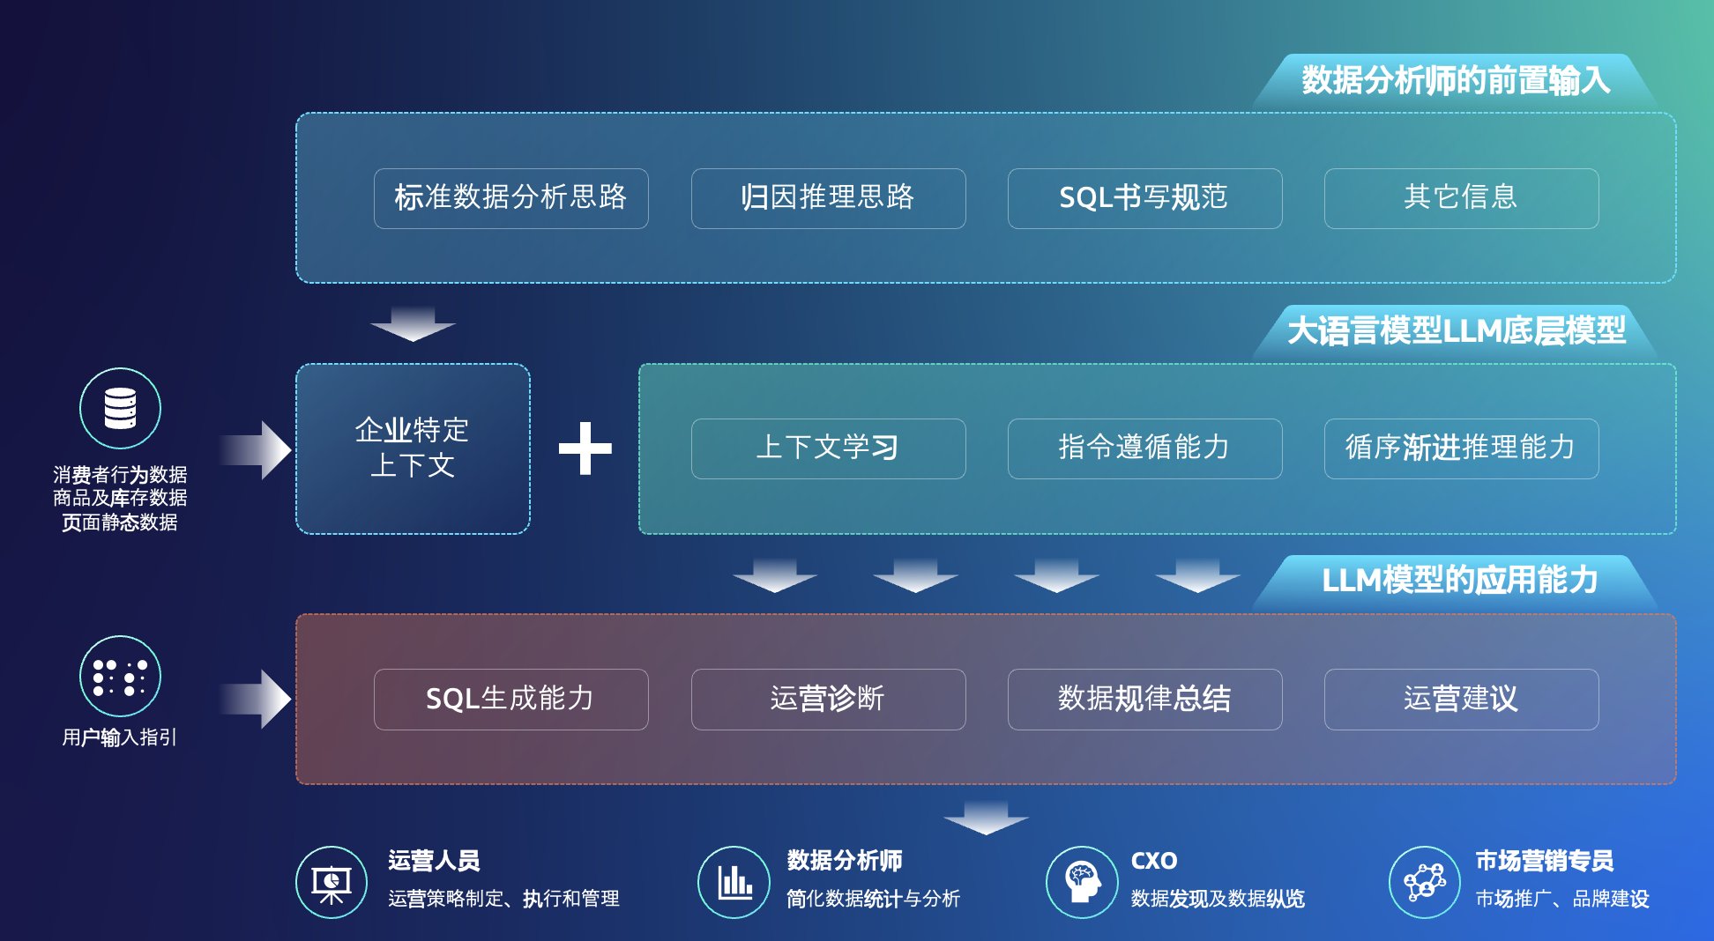Select the 归因推理思路 box

click(828, 198)
